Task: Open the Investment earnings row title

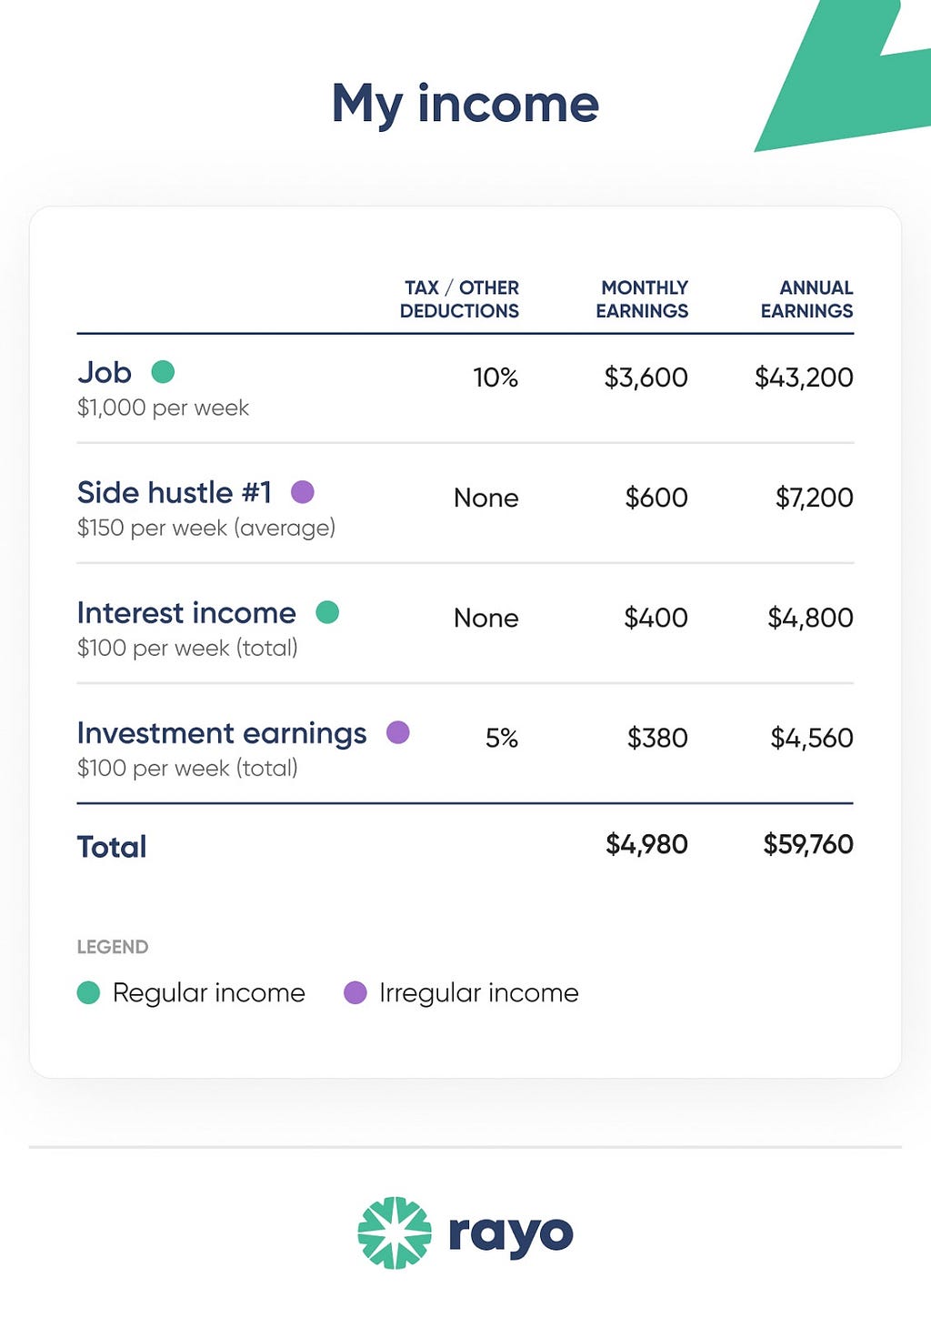Action: [x=222, y=733]
